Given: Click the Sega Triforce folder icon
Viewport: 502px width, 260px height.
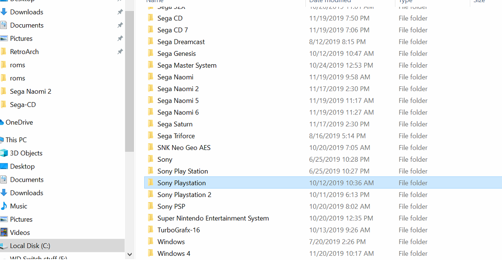Looking at the screenshot, I should [151, 136].
